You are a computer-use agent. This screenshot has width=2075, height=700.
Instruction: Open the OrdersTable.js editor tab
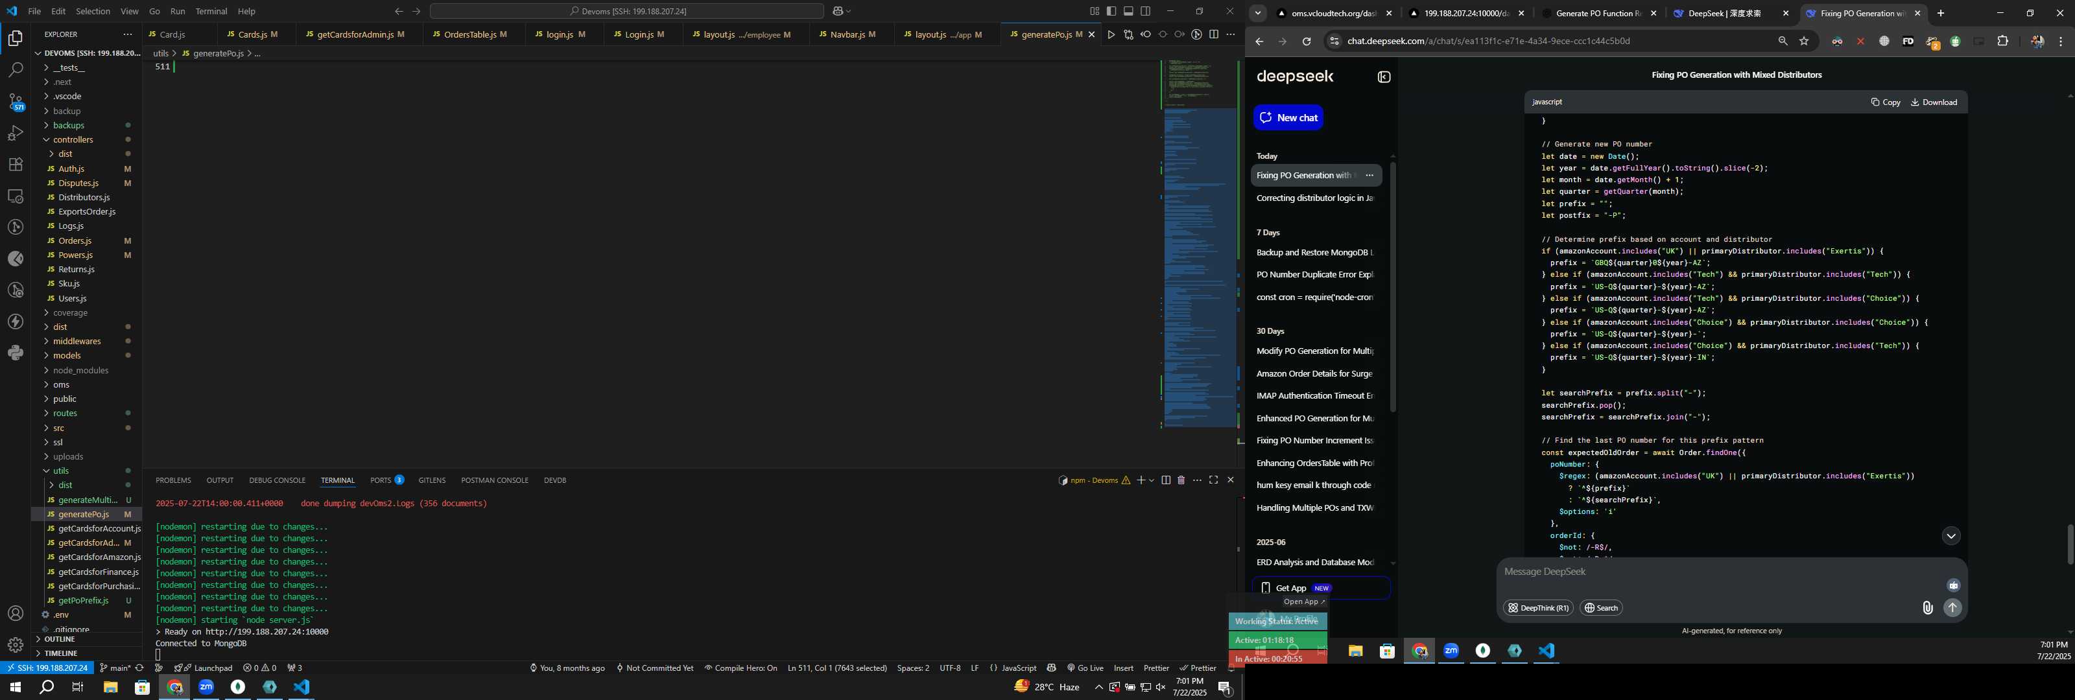475,34
